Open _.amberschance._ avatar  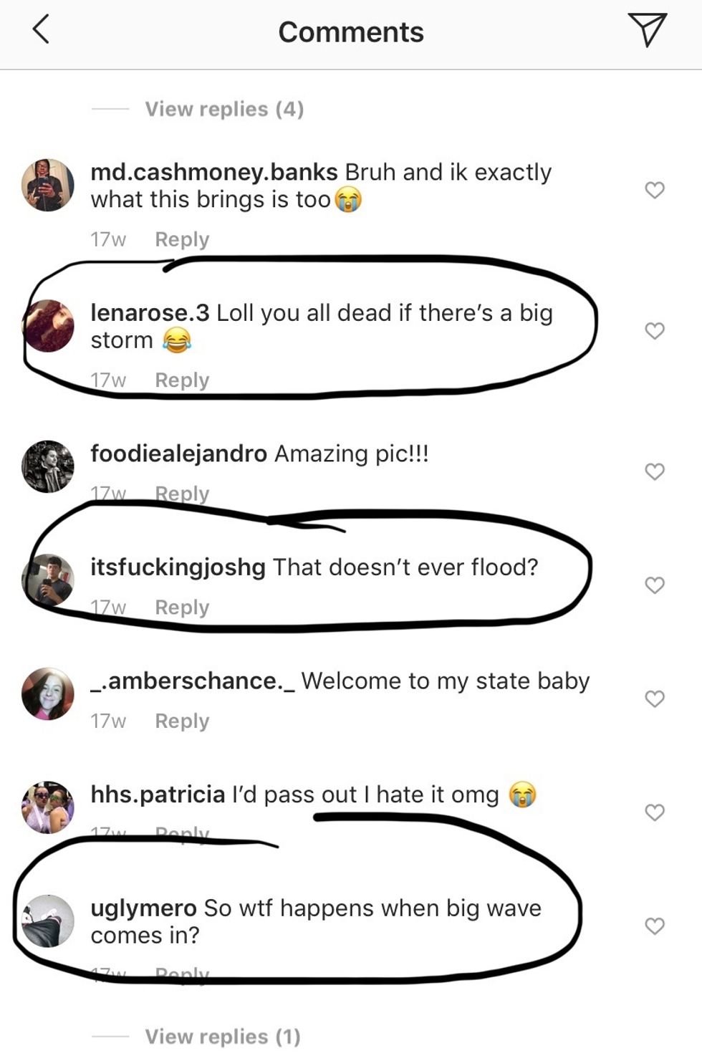point(48,693)
